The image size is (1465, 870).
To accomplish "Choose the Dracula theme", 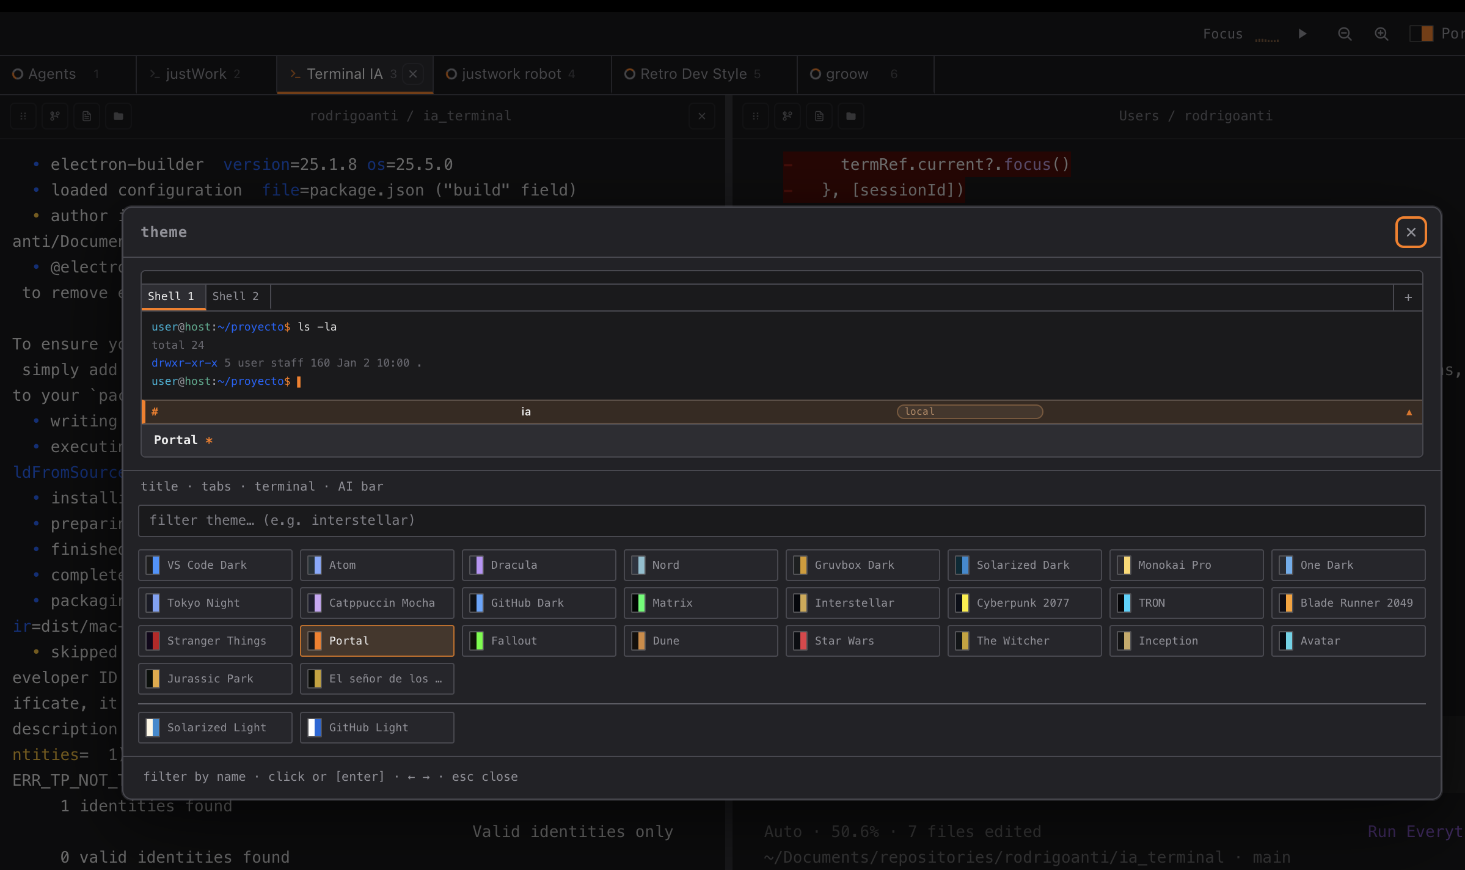I will coord(539,565).
